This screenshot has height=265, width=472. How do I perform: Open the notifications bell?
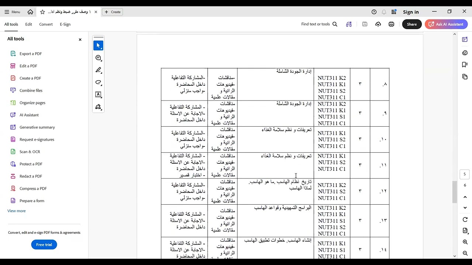coord(384,12)
